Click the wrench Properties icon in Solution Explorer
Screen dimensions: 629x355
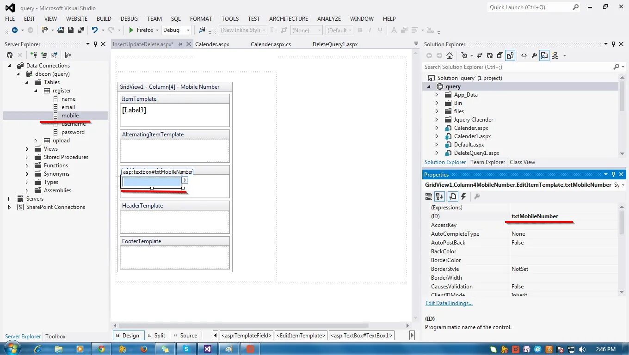tap(534, 55)
